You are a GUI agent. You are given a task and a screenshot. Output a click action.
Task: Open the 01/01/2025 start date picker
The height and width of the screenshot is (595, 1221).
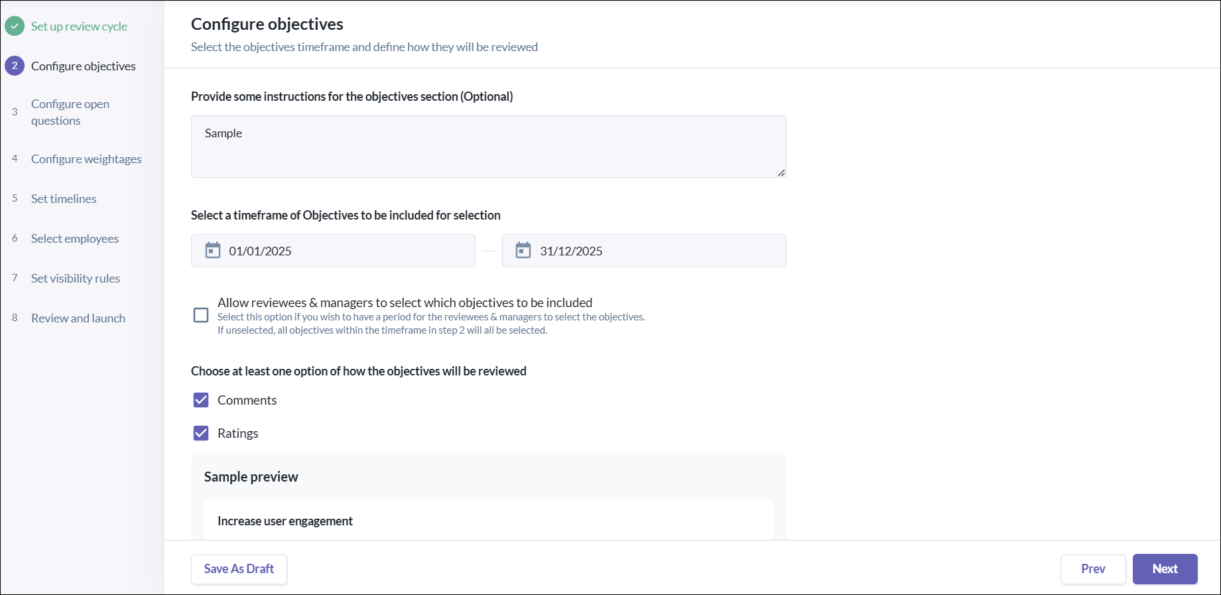pyautogui.click(x=333, y=251)
